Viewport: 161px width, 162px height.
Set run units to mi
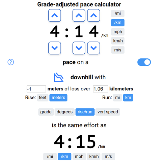pos(117,98)
